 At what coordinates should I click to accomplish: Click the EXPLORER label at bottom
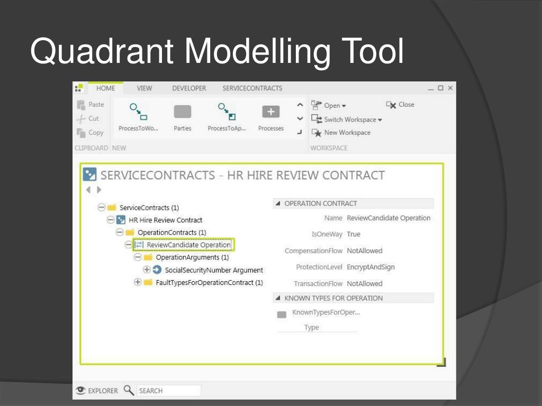103,391
